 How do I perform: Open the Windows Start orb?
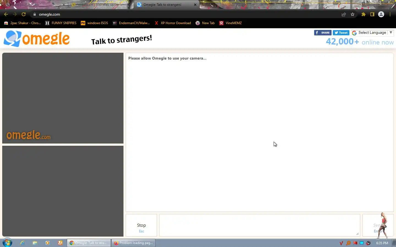[7, 243]
